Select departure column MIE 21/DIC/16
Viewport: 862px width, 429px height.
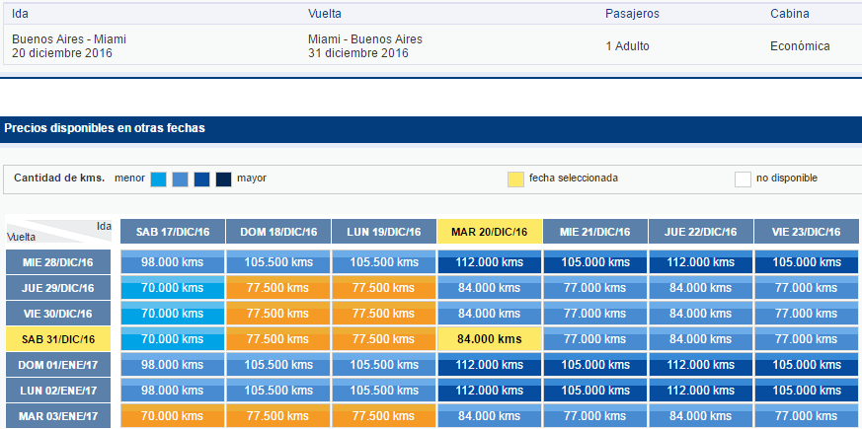pyautogui.click(x=595, y=232)
